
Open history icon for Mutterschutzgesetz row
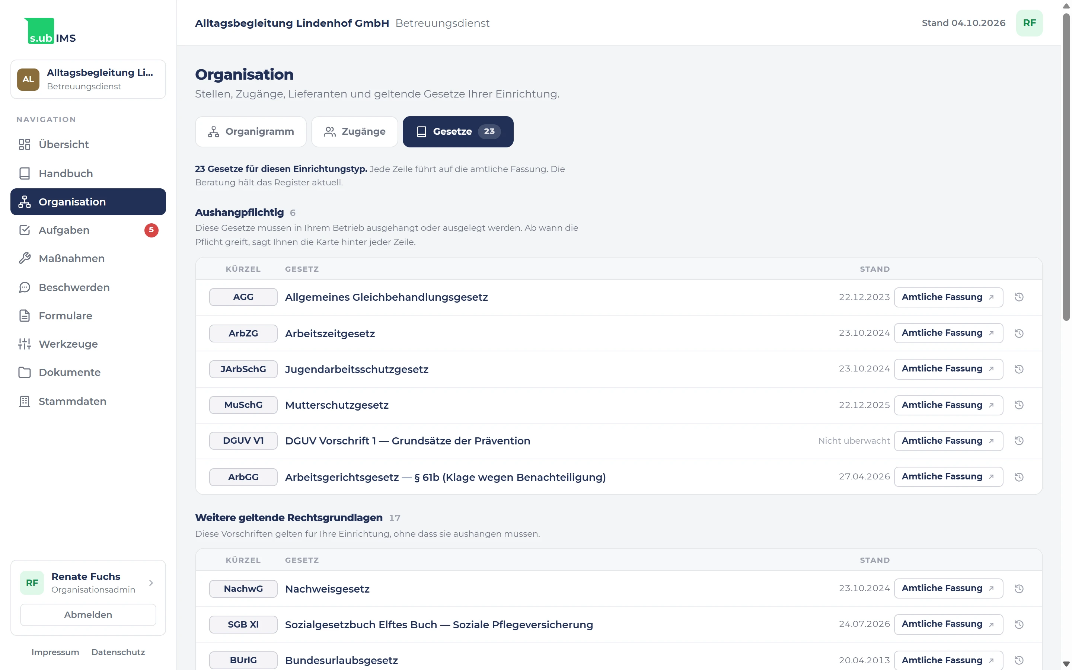coord(1019,405)
